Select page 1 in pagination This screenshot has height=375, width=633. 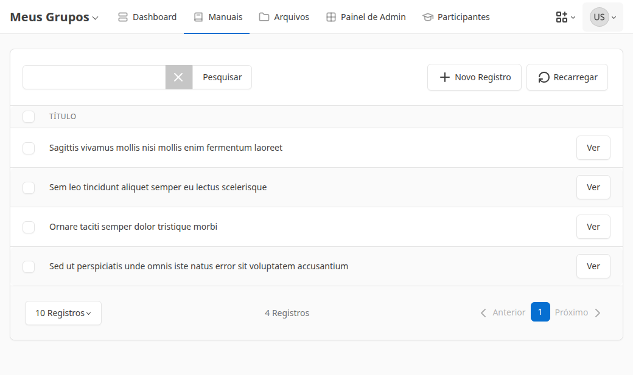[x=540, y=312]
